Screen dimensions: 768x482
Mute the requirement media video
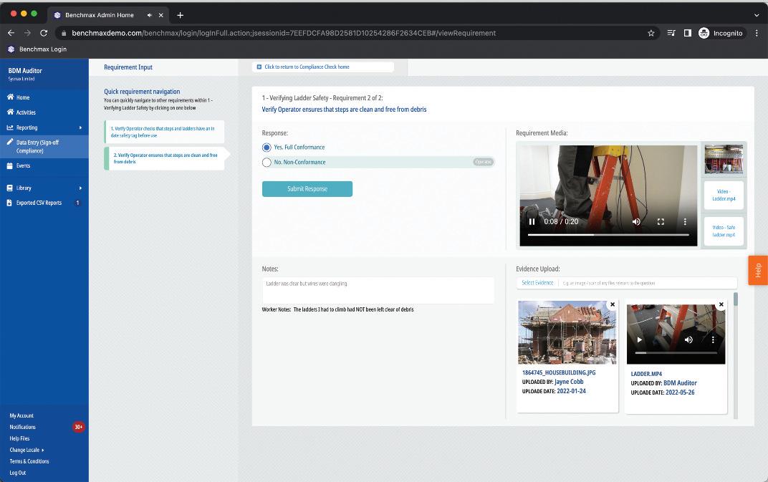[636, 221]
